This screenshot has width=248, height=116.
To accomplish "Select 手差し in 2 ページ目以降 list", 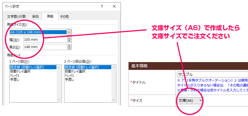I will (88, 80).
